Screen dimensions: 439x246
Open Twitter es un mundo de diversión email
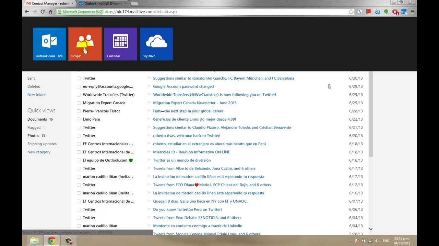182,160
